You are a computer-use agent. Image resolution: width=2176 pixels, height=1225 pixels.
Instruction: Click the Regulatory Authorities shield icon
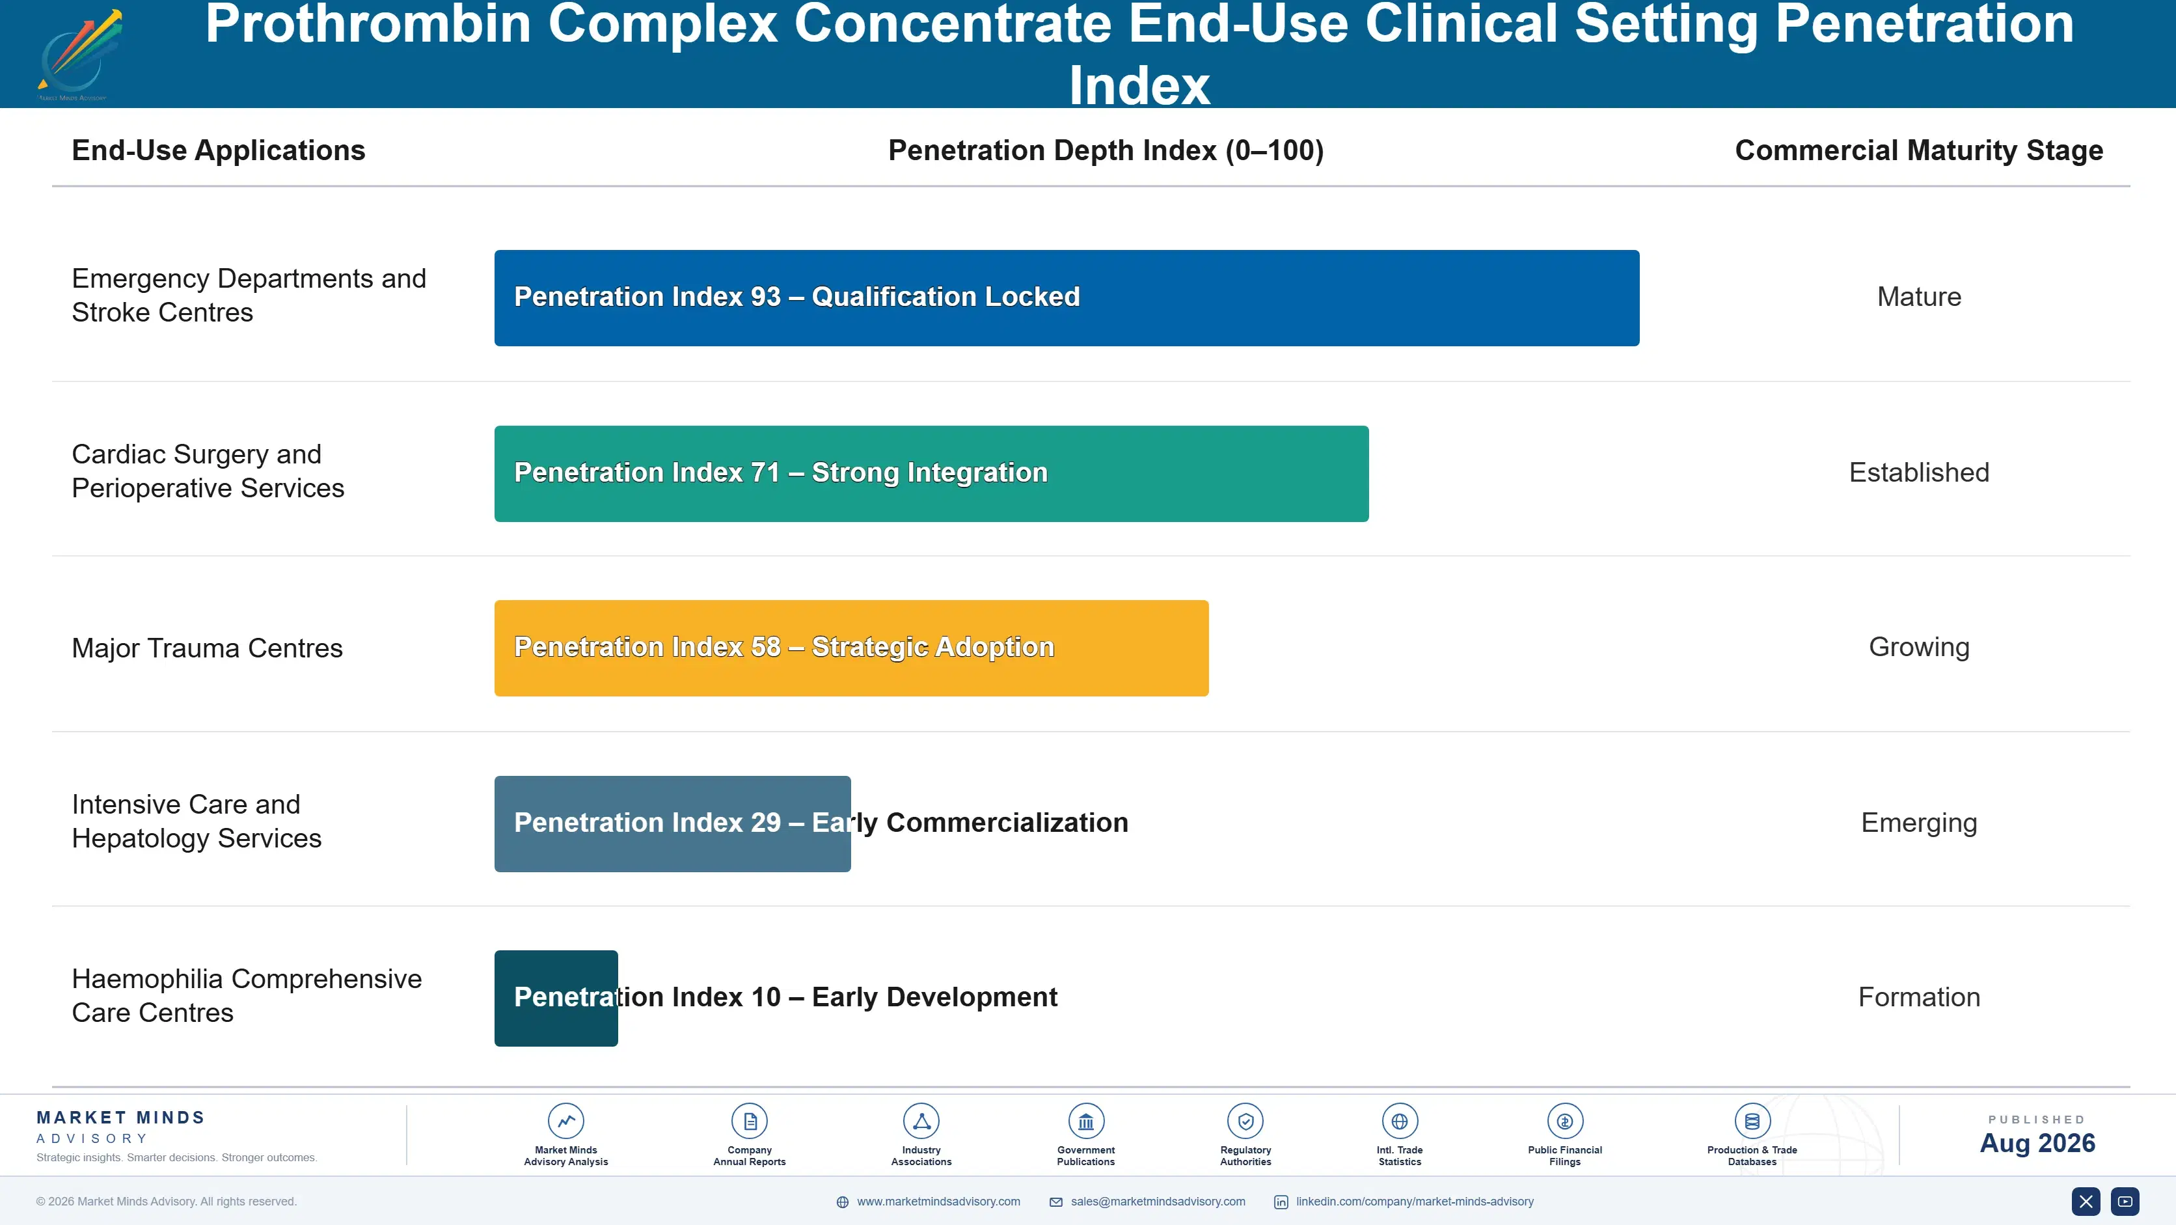[x=1246, y=1121]
